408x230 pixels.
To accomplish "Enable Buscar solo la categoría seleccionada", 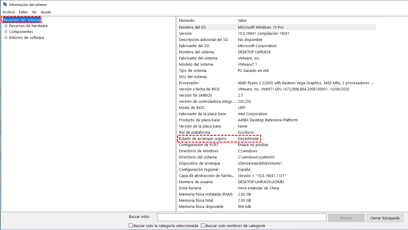I will pos(131,225).
